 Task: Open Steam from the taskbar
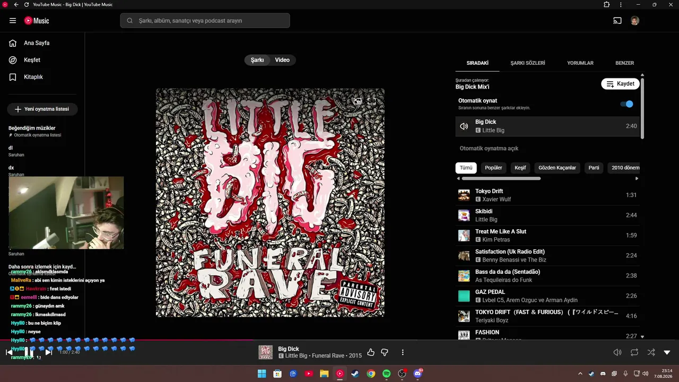point(355,374)
